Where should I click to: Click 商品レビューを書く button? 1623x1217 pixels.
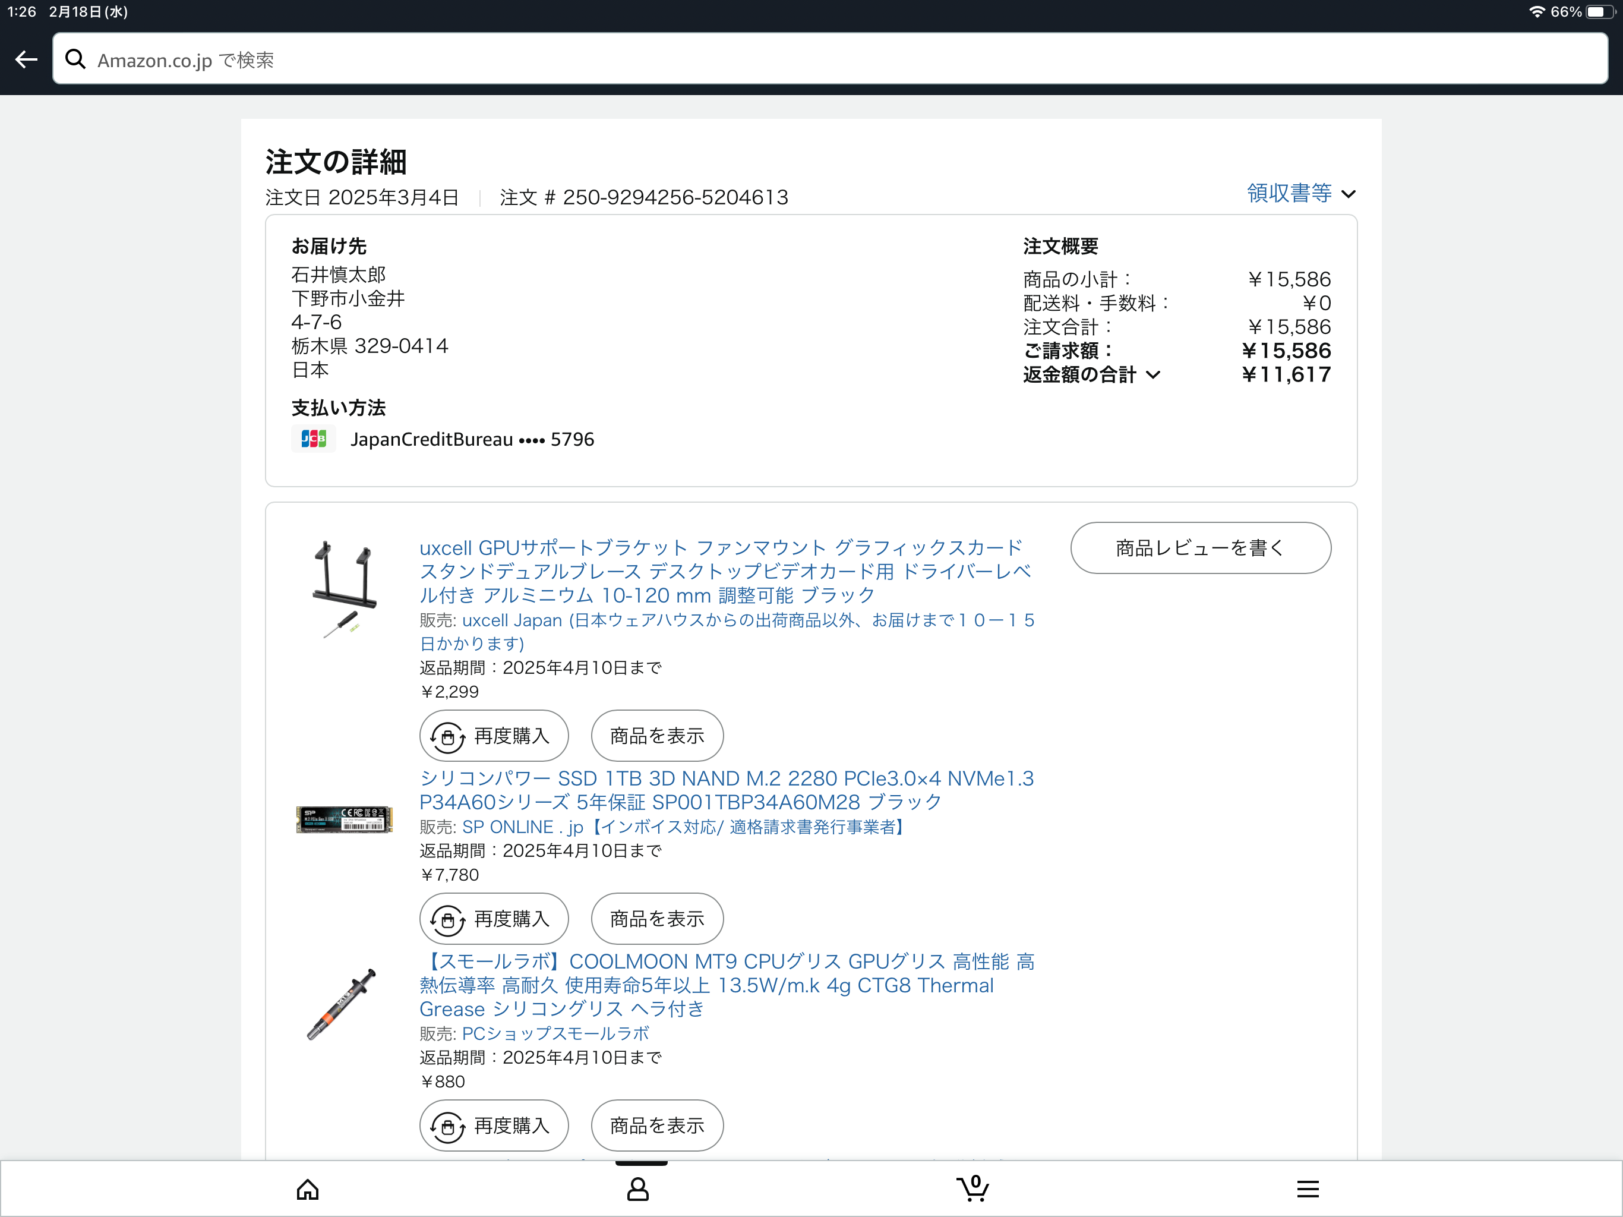click(x=1199, y=547)
